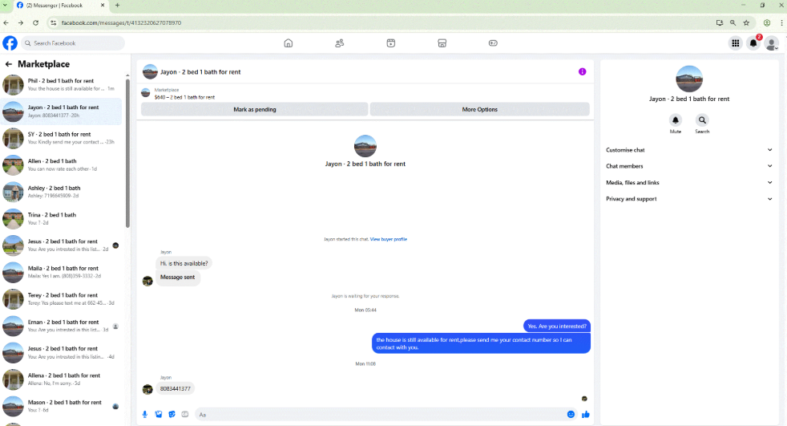
Task: Click the message 8083441377 from Jayon
Action: click(176, 389)
